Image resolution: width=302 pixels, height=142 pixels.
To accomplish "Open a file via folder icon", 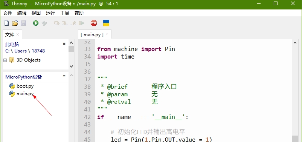I will (x=15, y=23).
